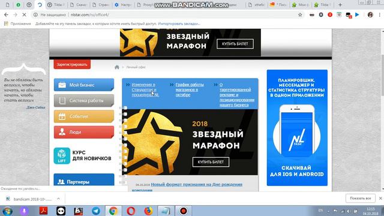
Task: Open Telegram from the taskbar
Action: pos(96,211)
